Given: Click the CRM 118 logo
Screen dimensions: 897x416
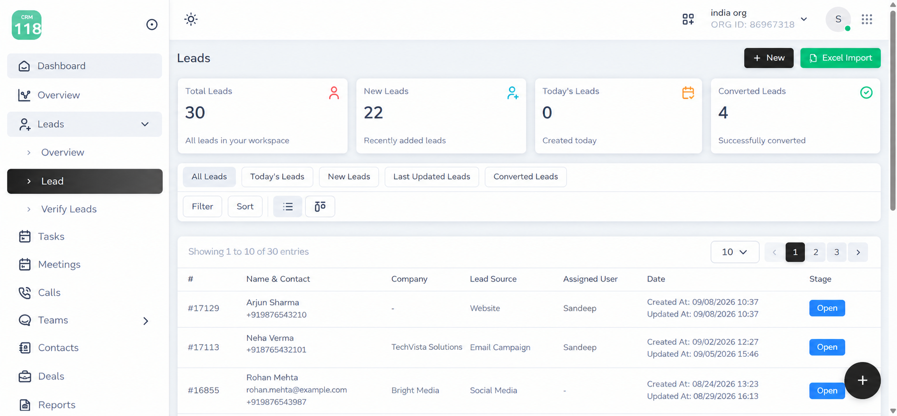Looking at the screenshot, I should coord(27,25).
